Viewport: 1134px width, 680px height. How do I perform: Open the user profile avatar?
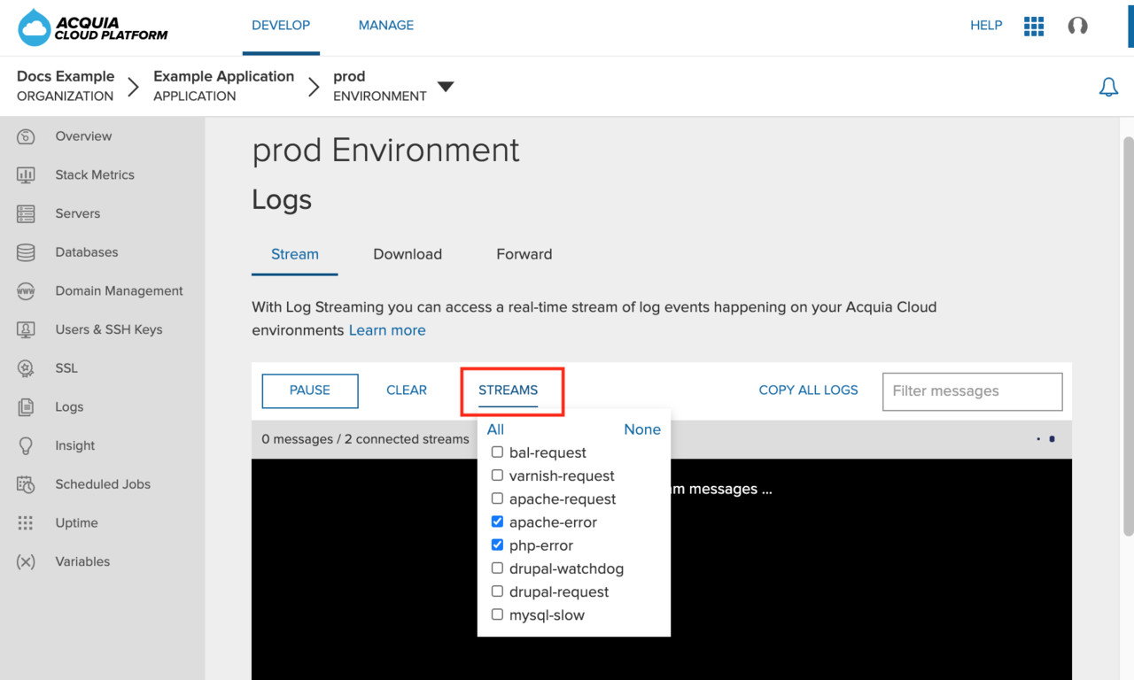pyautogui.click(x=1077, y=26)
